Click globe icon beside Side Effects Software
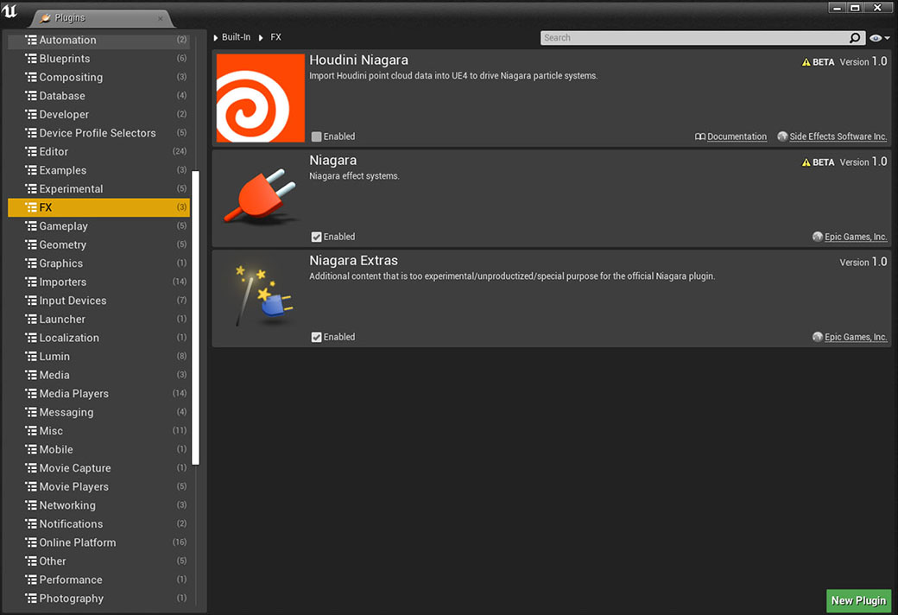This screenshot has width=898, height=615. [782, 136]
